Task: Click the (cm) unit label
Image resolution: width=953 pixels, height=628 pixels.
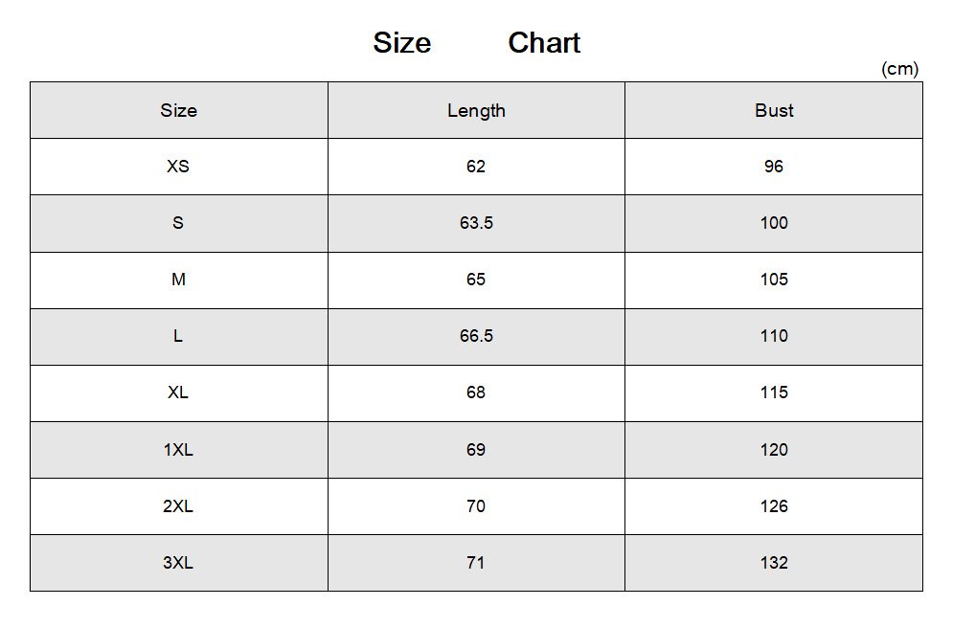Action: click(x=899, y=69)
